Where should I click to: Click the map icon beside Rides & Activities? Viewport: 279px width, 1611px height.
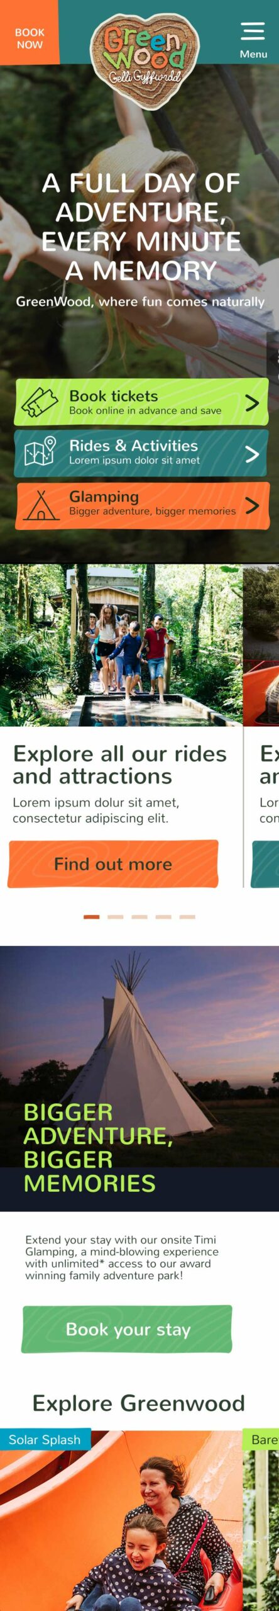(40, 452)
